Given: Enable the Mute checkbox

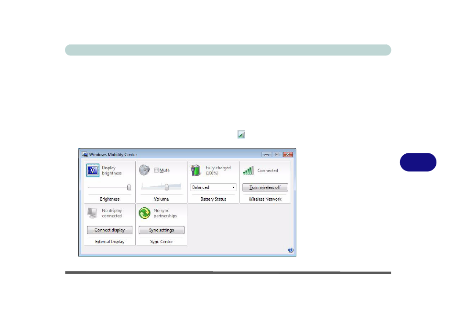Looking at the screenshot, I should tap(156, 170).
